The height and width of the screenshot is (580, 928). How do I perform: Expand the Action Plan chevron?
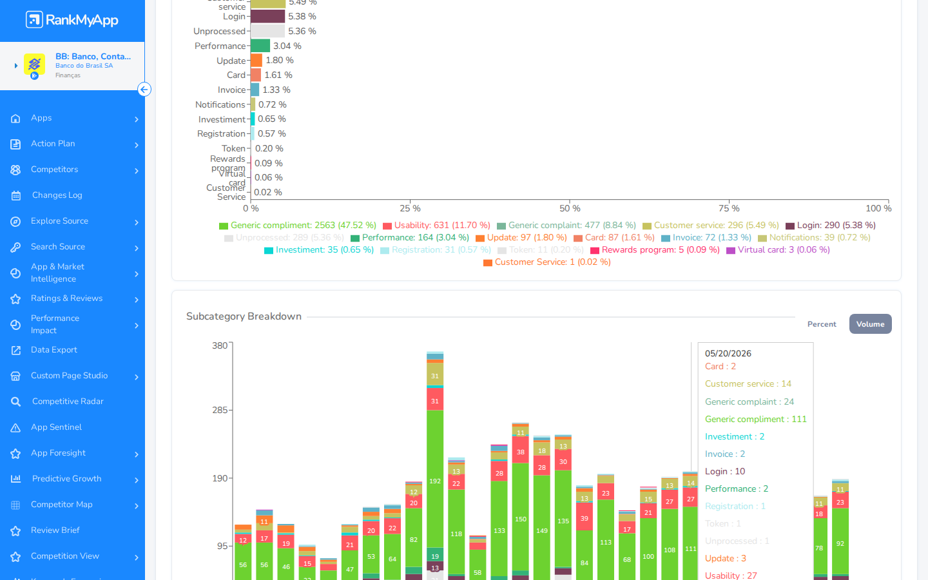click(137, 145)
